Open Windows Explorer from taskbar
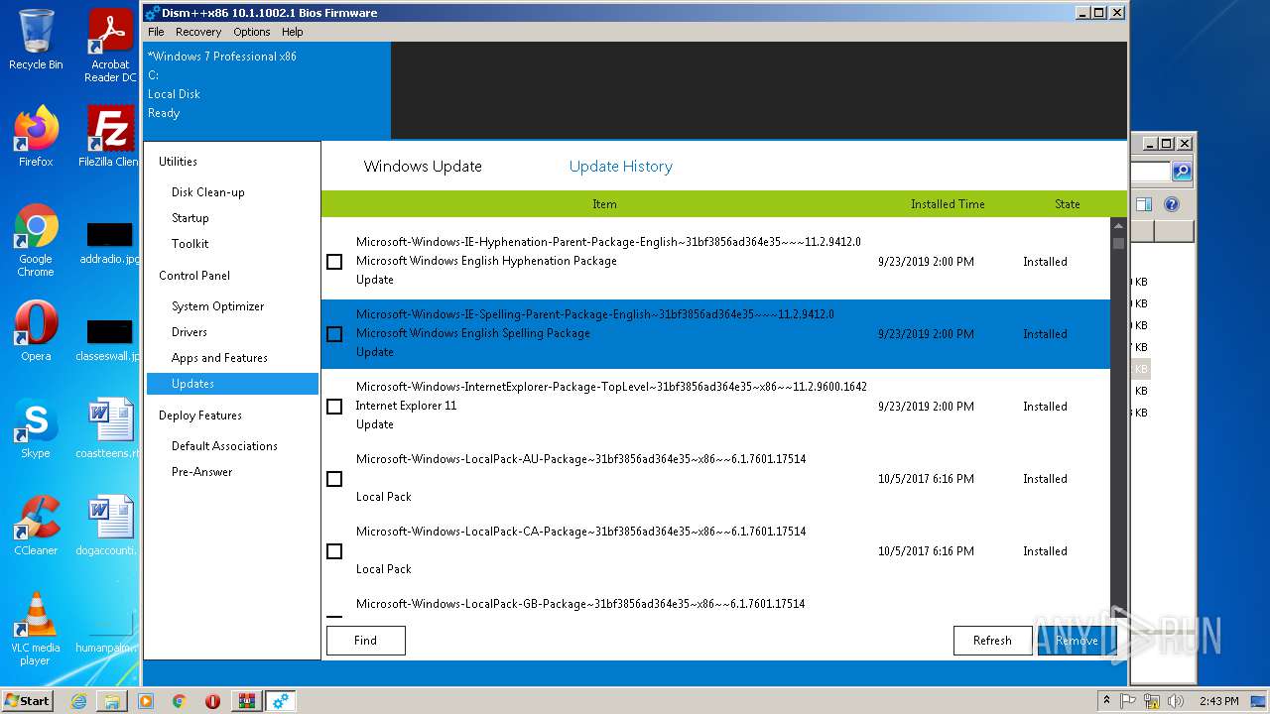This screenshot has width=1270, height=714. click(x=111, y=701)
